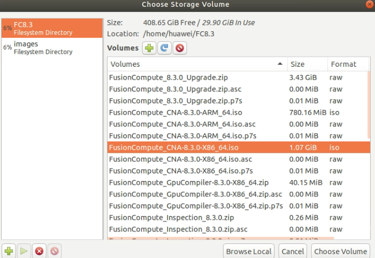Sort by the Format column header

click(x=348, y=64)
